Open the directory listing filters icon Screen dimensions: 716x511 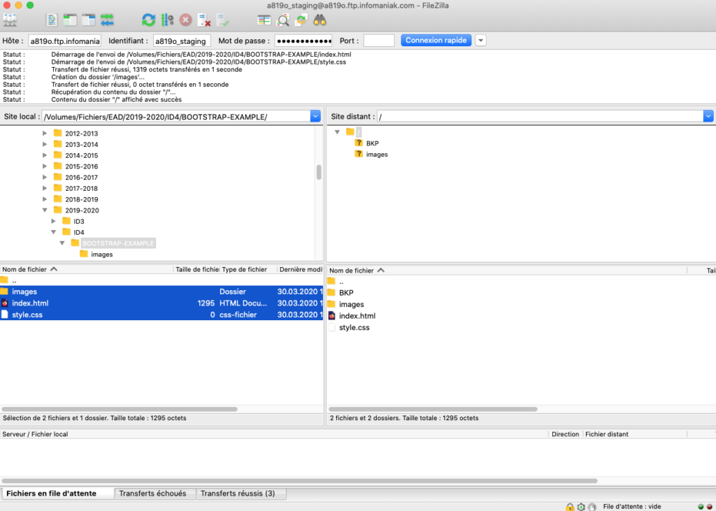point(264,20)
